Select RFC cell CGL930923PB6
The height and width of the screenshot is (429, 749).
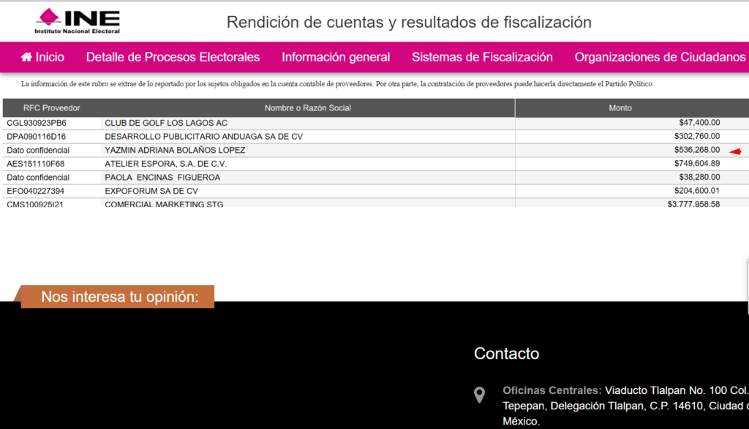37,123
